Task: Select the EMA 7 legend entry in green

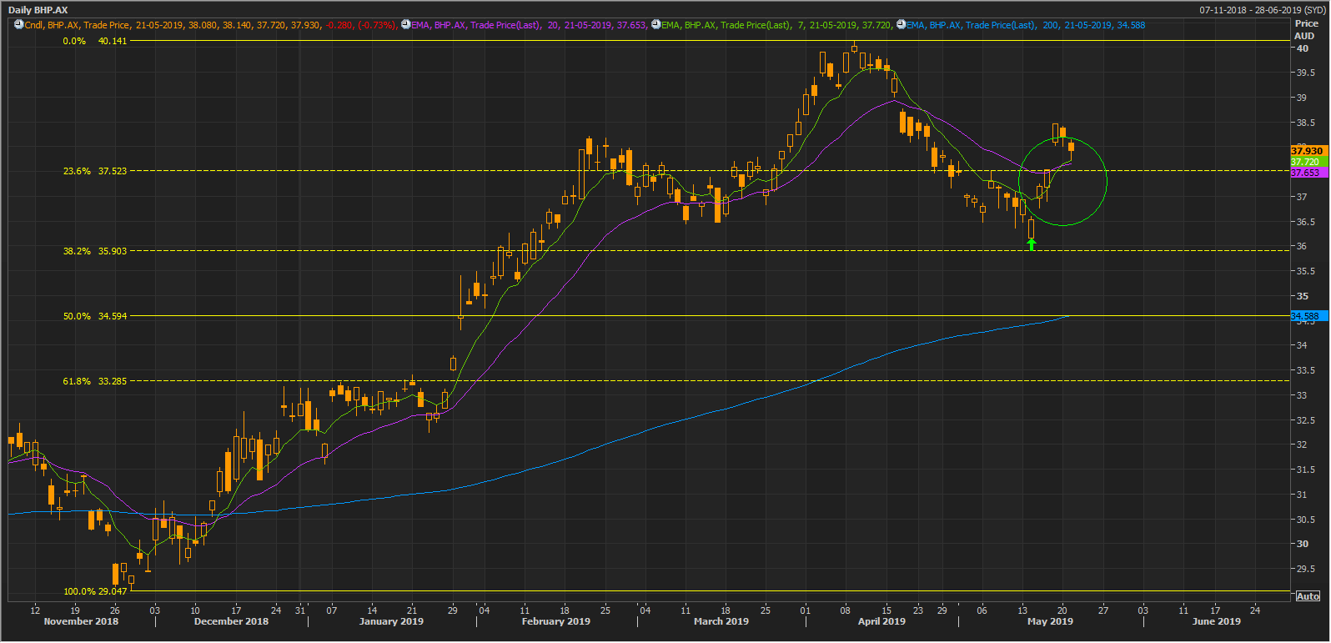Action: tap(777, 25)
